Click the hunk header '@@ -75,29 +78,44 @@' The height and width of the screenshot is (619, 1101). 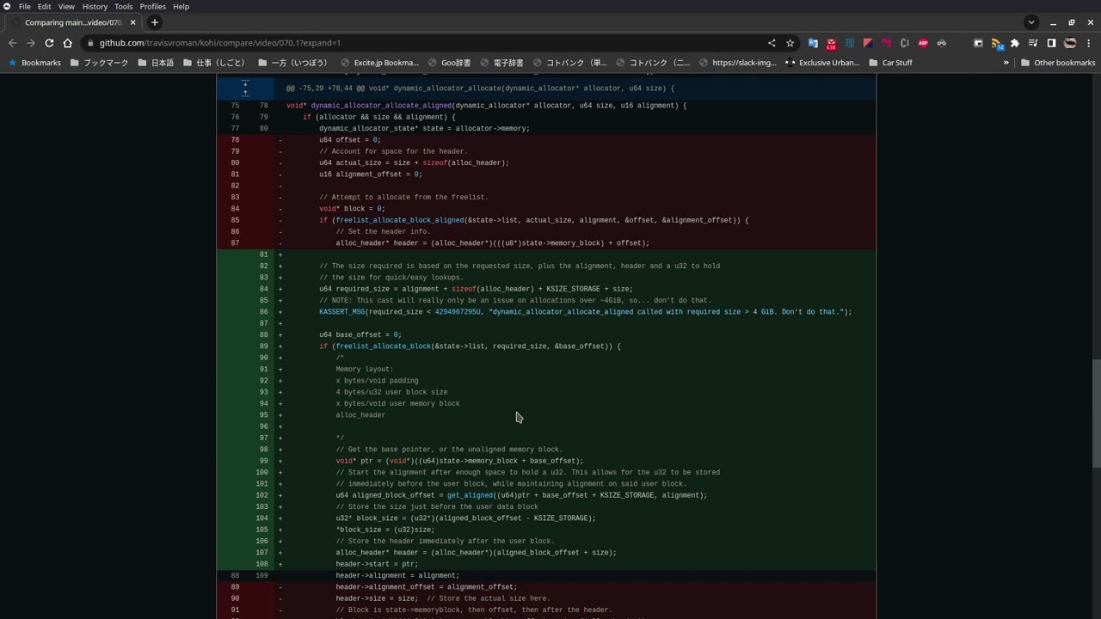480,88
